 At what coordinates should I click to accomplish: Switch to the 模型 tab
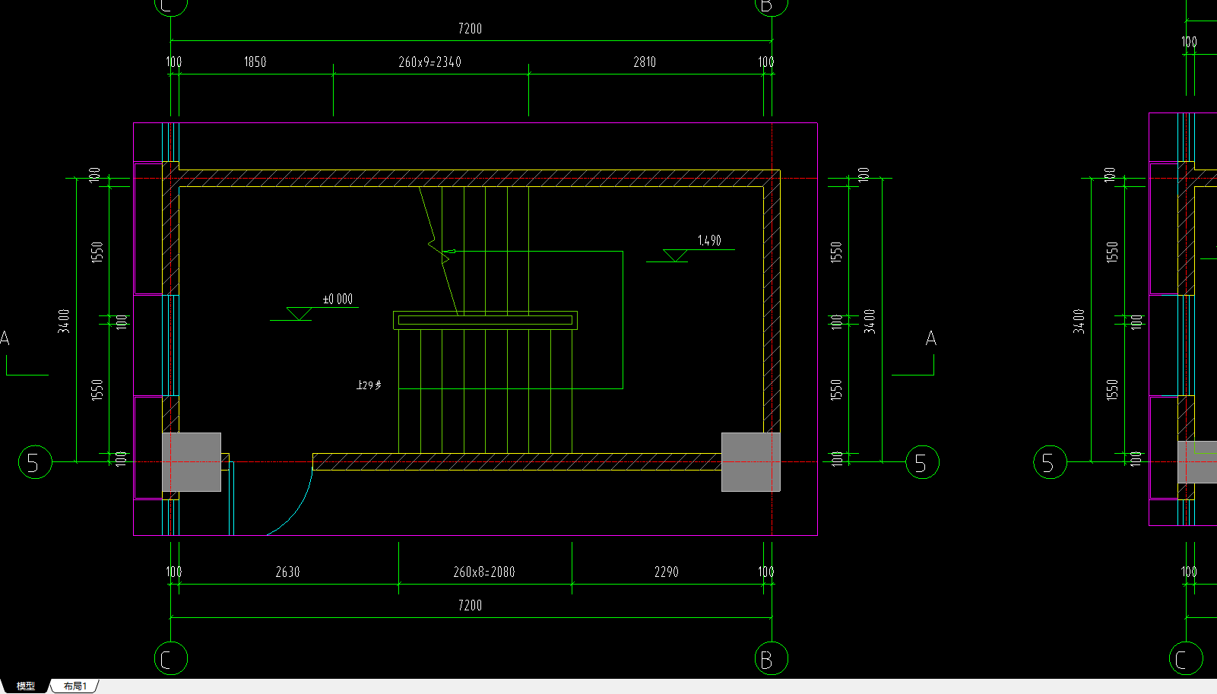tap(26, 686)
